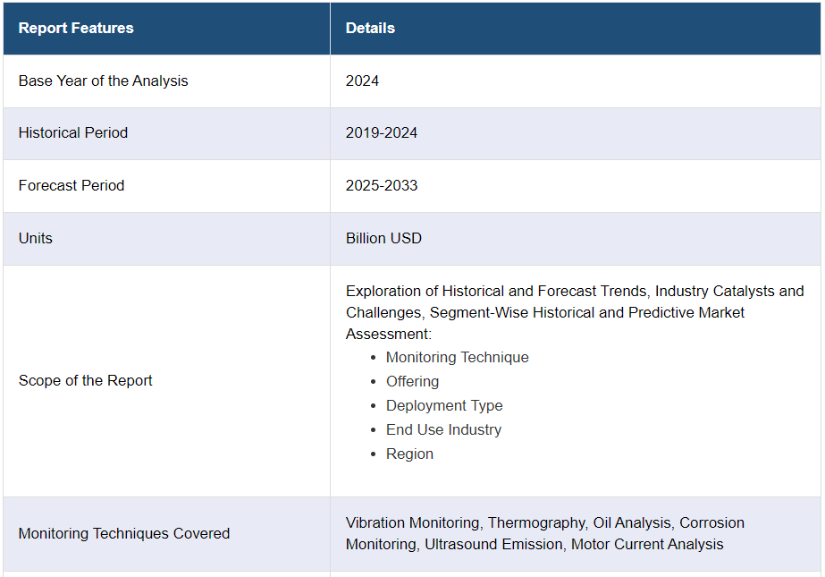The width and height of the screenshot is (825, 577).
Task: Click the Exploration of Historical and Forecast Trends paragraph
Action: click(x=574, y=312)
